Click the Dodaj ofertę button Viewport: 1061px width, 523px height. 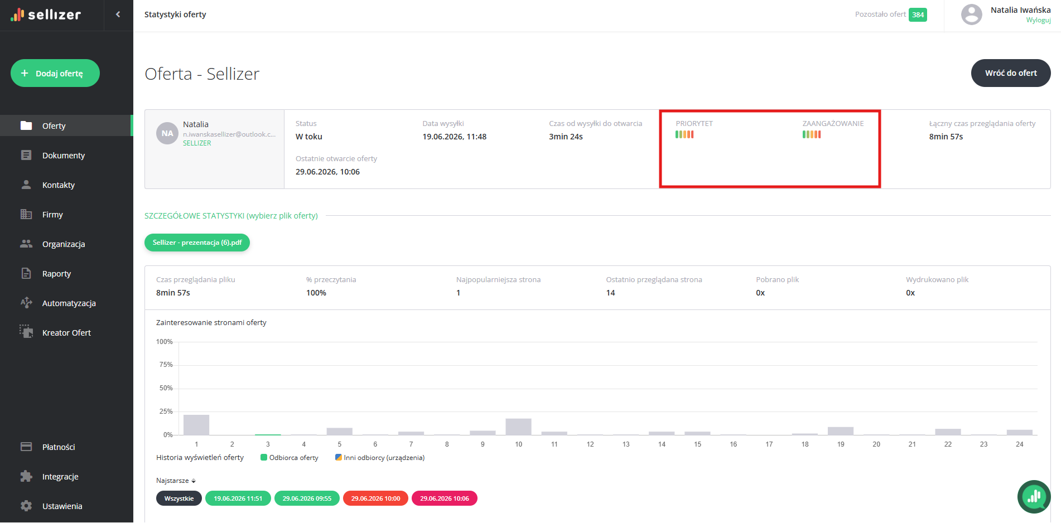coord(55,73)
